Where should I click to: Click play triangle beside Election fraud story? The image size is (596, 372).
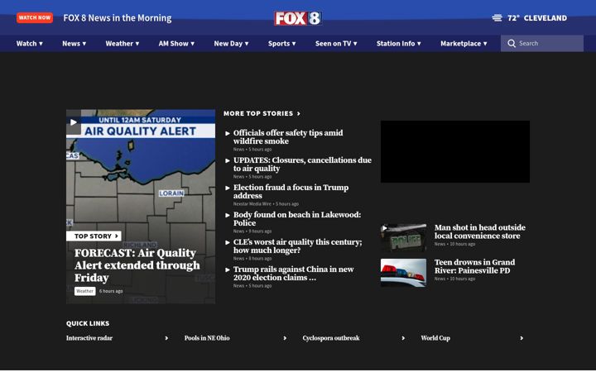click(228, 188)
